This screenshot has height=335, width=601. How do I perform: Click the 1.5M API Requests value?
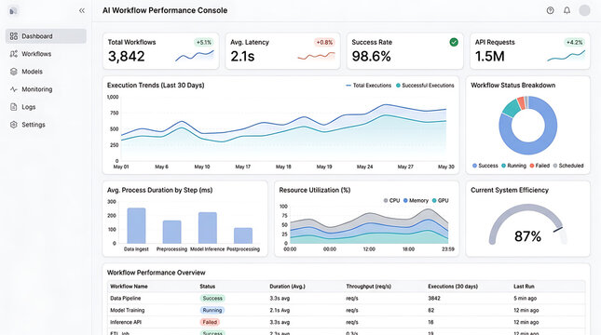coord(490,56)
